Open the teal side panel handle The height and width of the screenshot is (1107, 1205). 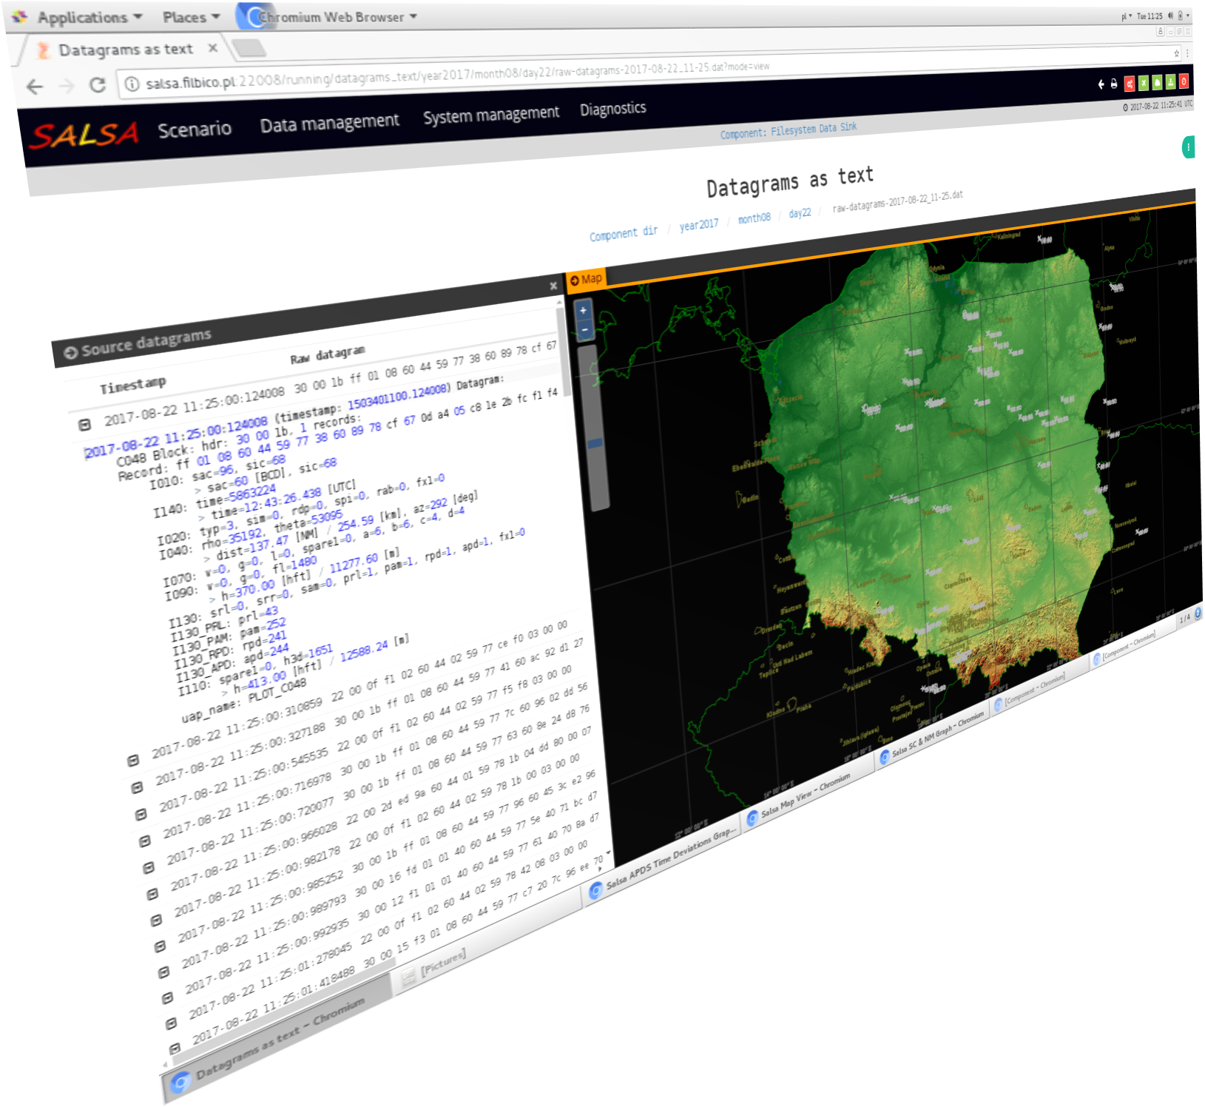[1188, 147]
